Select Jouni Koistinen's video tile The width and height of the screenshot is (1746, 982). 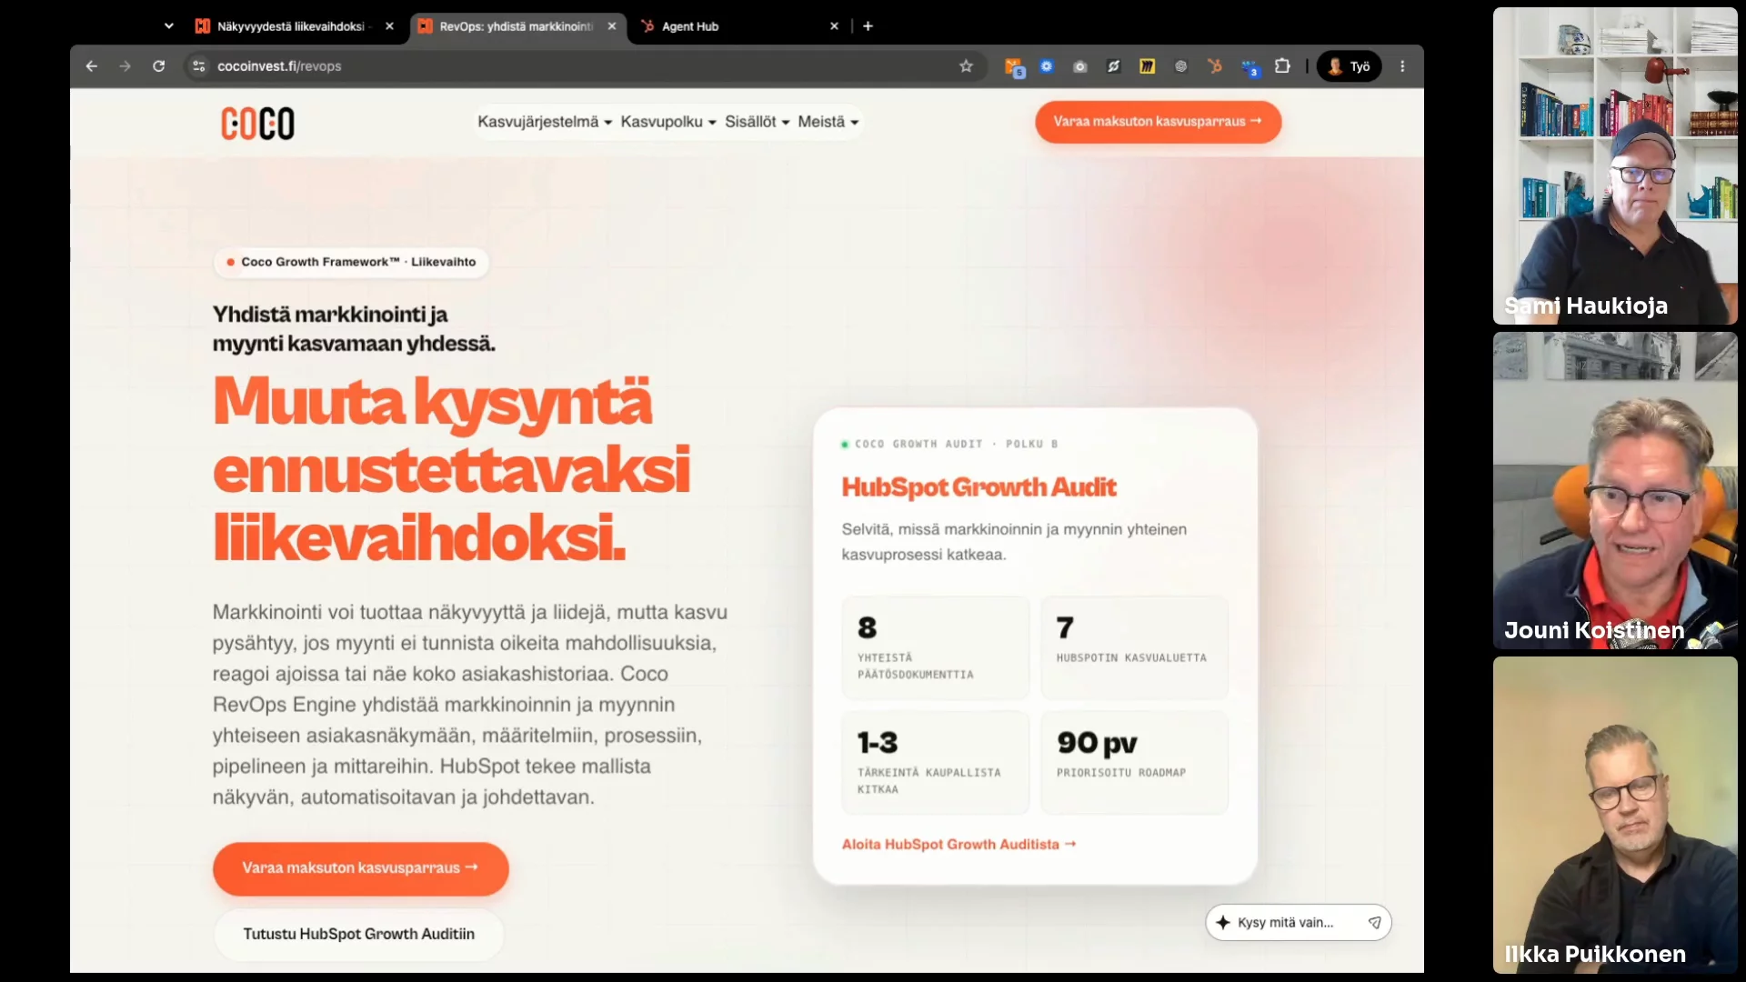click(x=1615, y=491)
